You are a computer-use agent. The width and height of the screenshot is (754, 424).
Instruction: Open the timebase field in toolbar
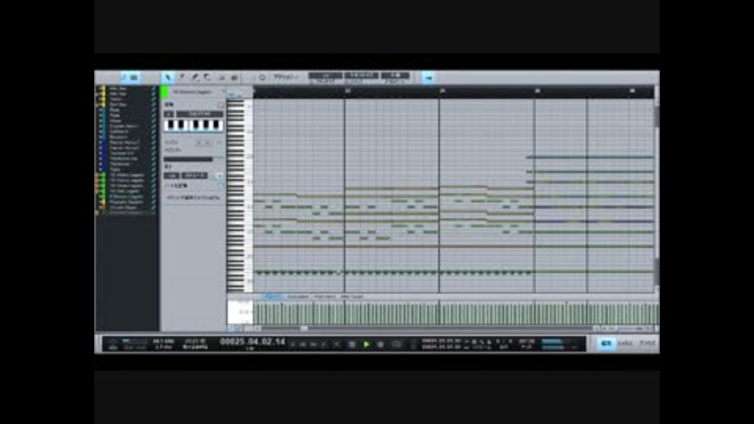click(361, 75)
